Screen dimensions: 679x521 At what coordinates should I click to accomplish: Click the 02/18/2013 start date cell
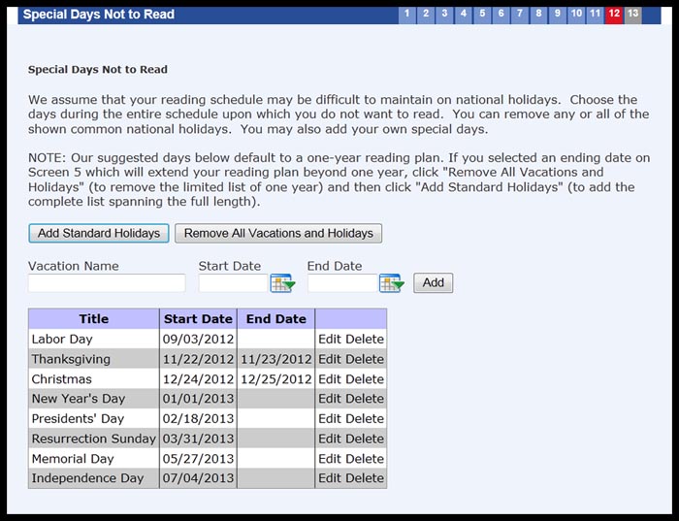[198, 419]
